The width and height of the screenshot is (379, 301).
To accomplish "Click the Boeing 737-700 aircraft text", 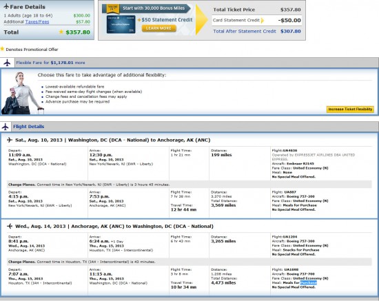I will 300,274.
